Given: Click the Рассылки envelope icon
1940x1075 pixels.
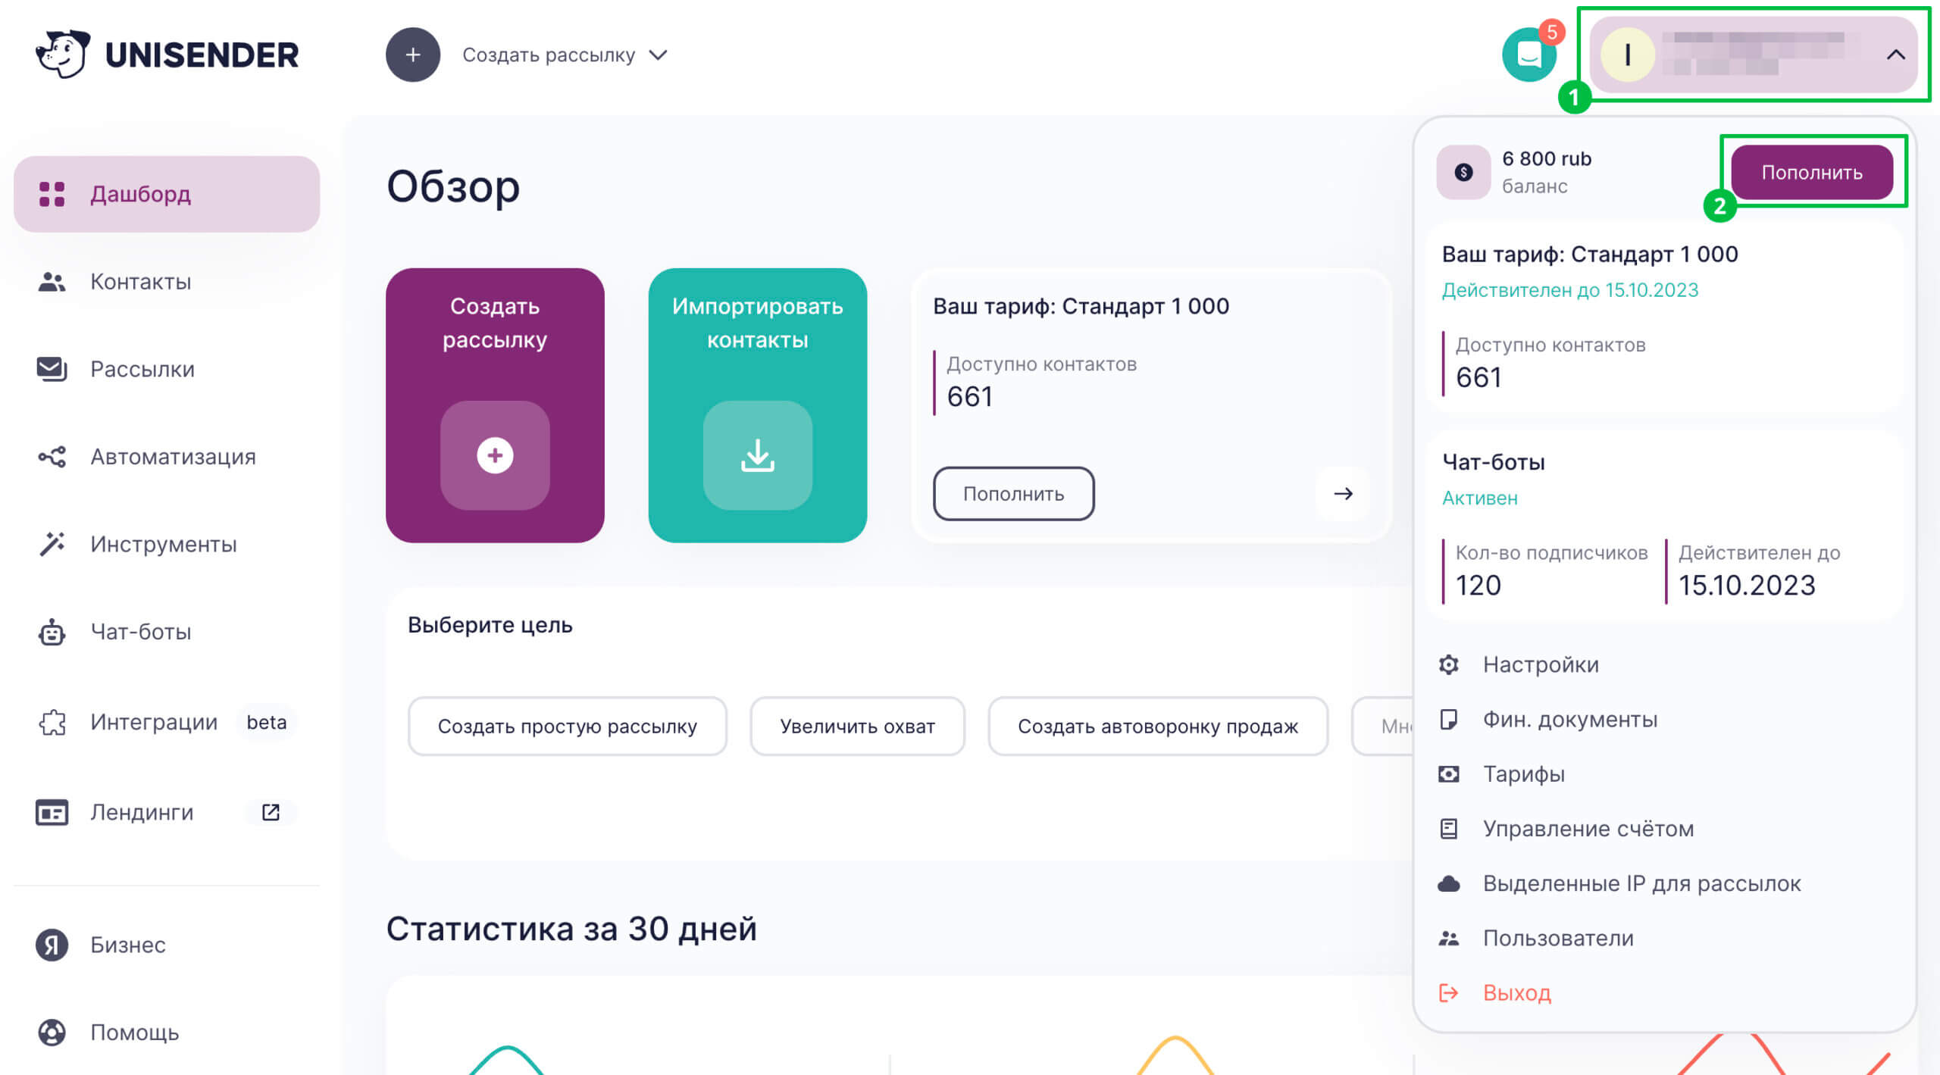Looking at the screenshot, I should [x=52, y=369].
